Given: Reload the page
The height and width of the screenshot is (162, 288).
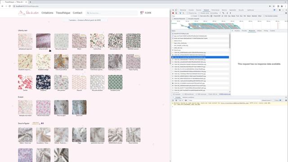Looking at the screenshot, I should tap(10, 6).
